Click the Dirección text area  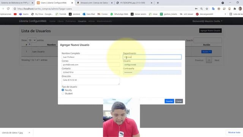pos(91,81)
